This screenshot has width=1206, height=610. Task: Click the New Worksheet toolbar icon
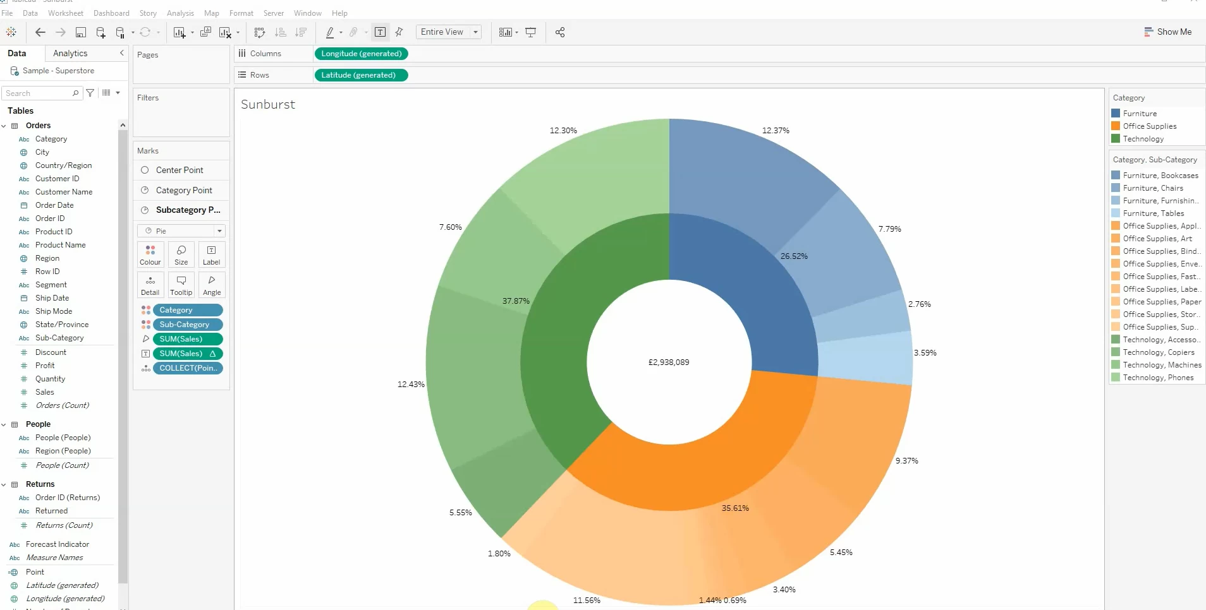(178, 32)
